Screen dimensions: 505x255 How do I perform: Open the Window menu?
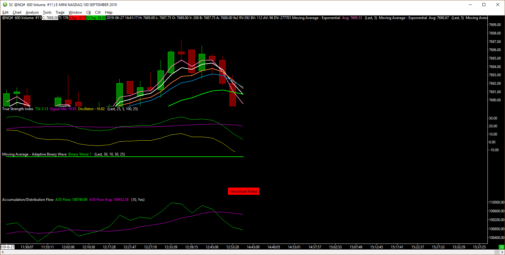point(75,12)
